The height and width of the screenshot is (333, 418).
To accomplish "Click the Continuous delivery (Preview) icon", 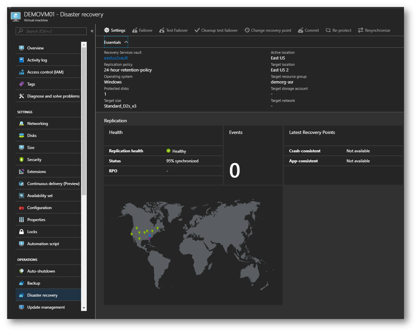I will coord(21,183).
